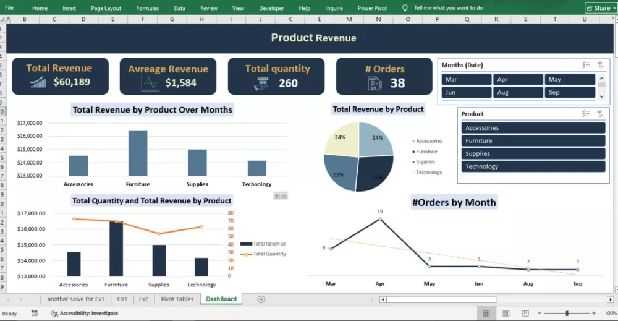The image size is (618, 321).
Task: Click the Total Revenue legend entry
Action: (x=263, y=244)
